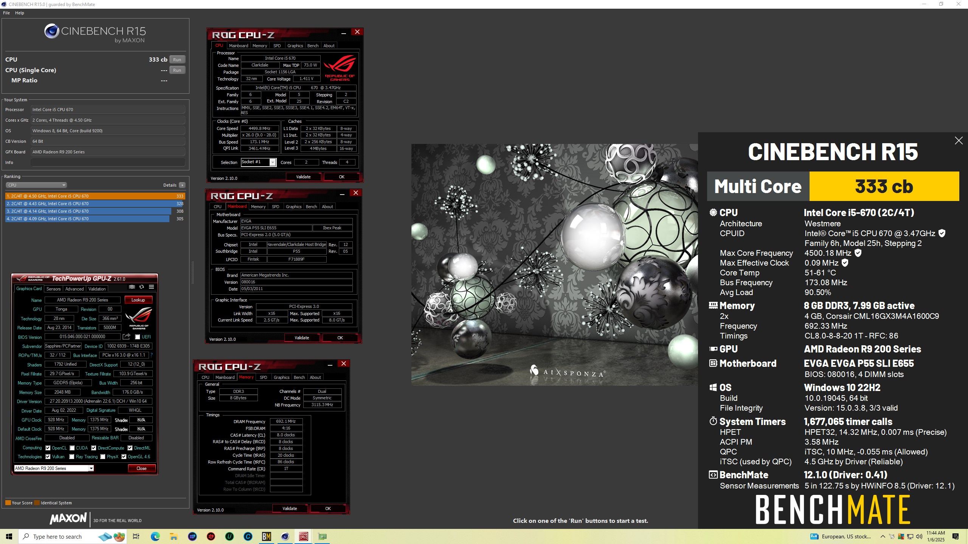
Task: Click the Bus Interface question mark help
Action: (151, 355)
